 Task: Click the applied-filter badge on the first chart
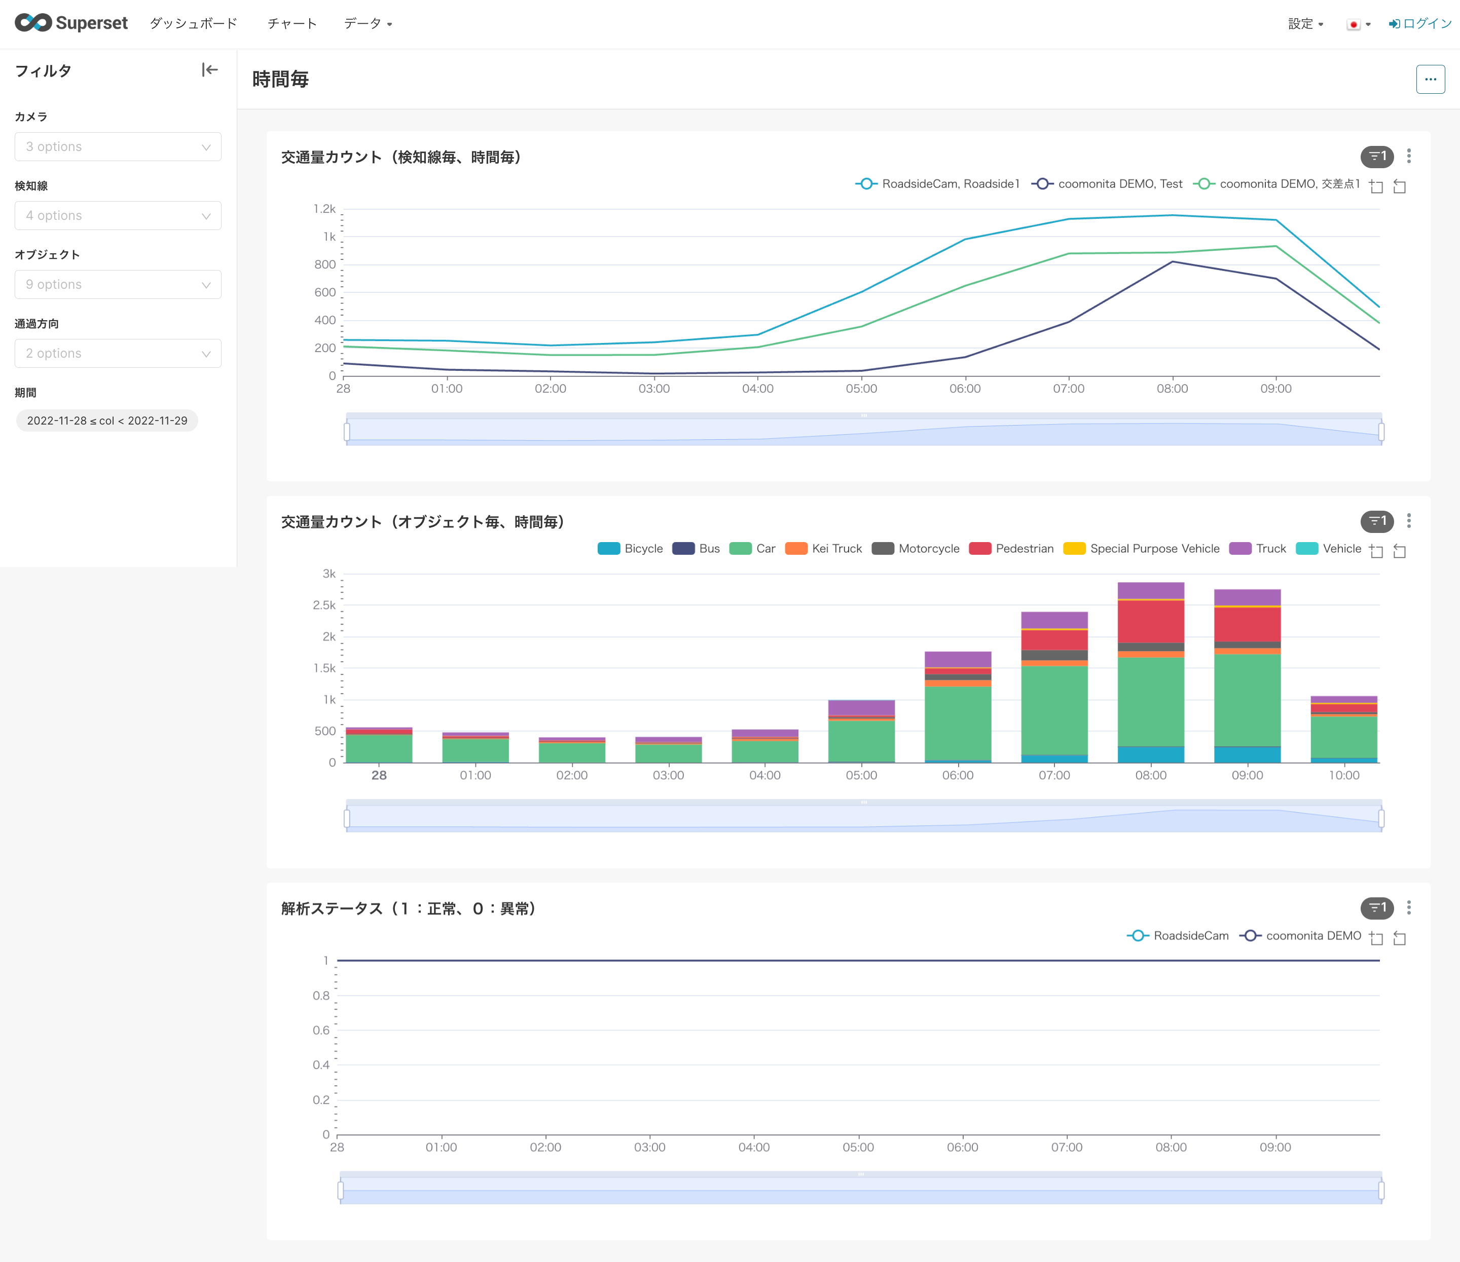(1376, 157)
